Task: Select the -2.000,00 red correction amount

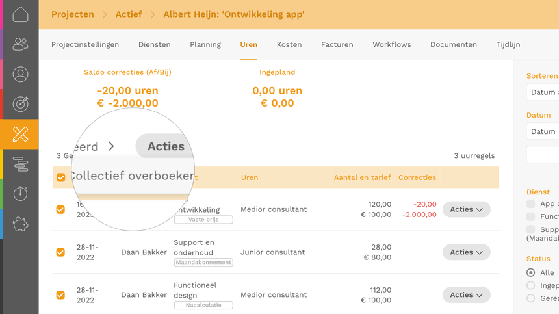Action: click(x=419, y=215)
